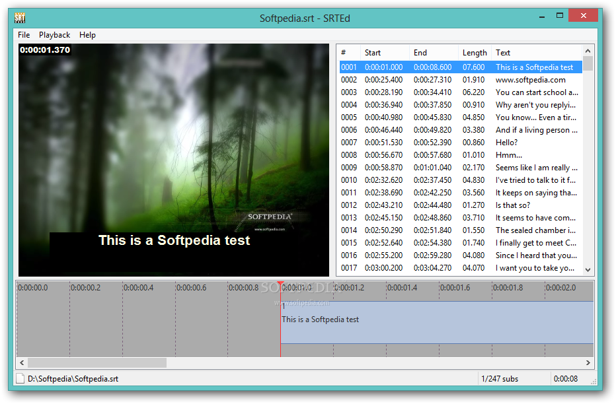This screenshot has height=404, width=616.
Task: Click the timeline horizontal scrollbar thumb
Action: [97, 363]
